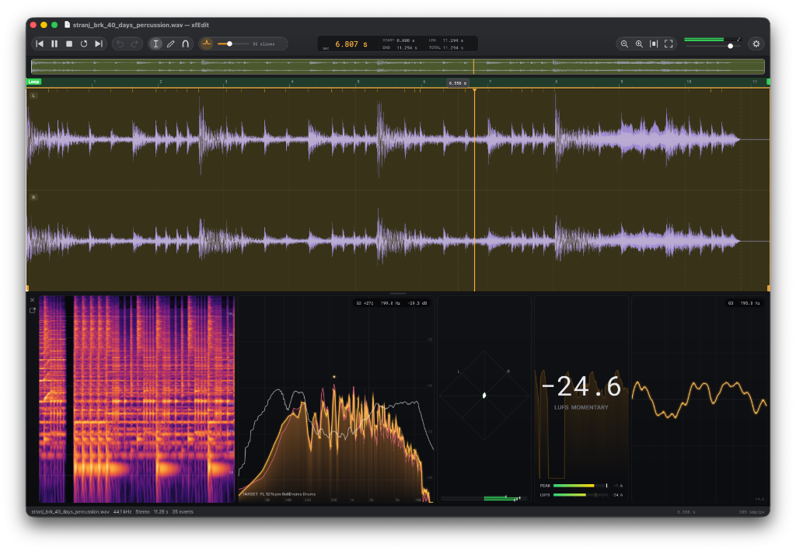Click 35 events in the status bar
The width and height of the screenshot is (796, 551).
(x=183, y=512)
